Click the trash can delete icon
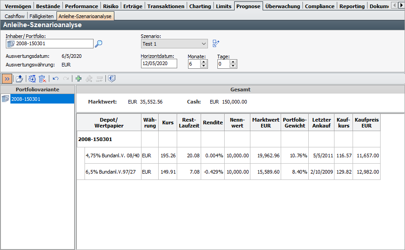Image resolution: width=405 pixels, height=250 pixels. (x=42, y=79)
